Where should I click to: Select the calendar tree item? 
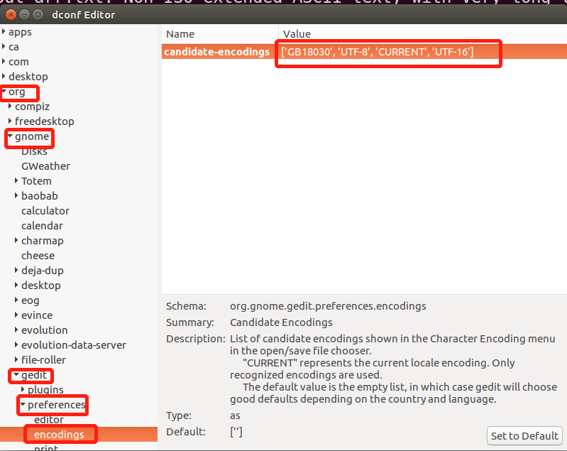(x=42, y=226)
